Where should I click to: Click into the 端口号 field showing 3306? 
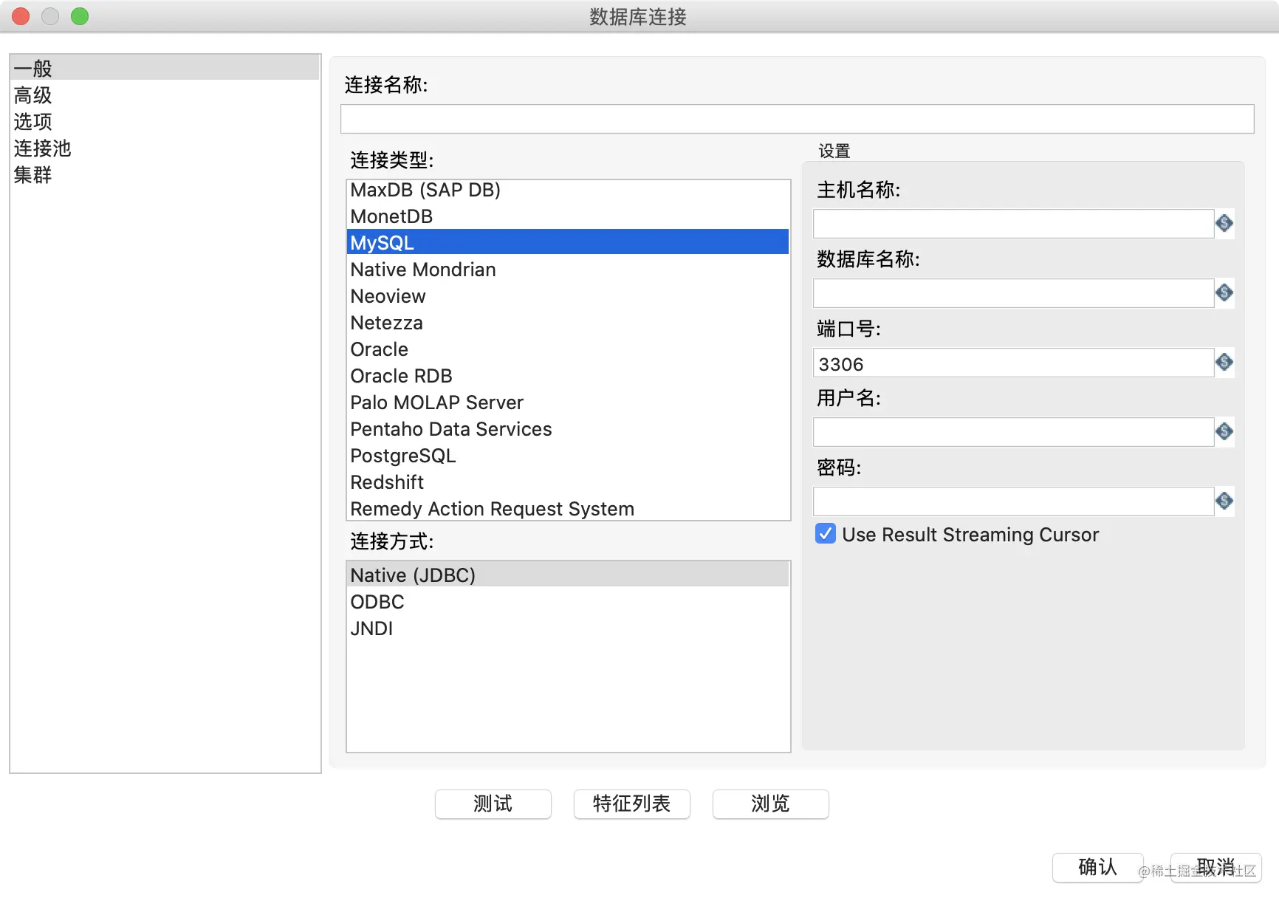(1013, 363)
